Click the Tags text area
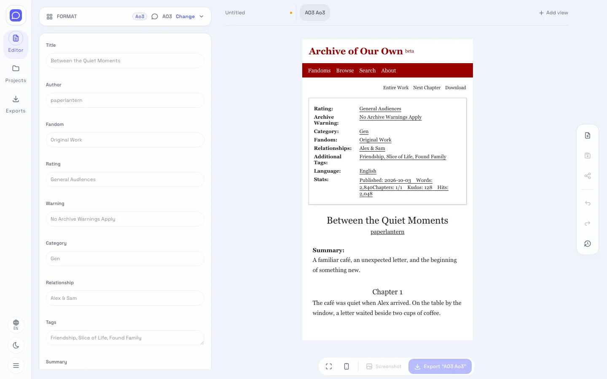607x379 pixels. tap(125, 338)
